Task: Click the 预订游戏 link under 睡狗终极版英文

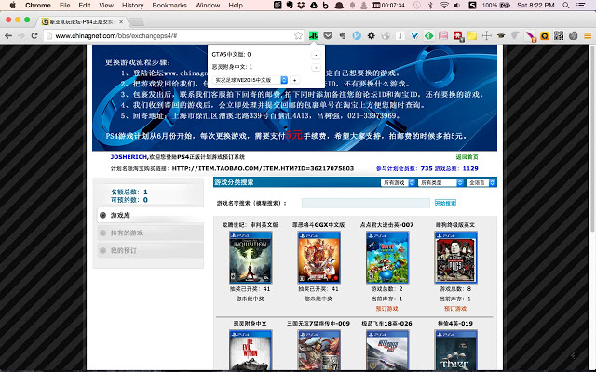Action: tap(455, 308)
